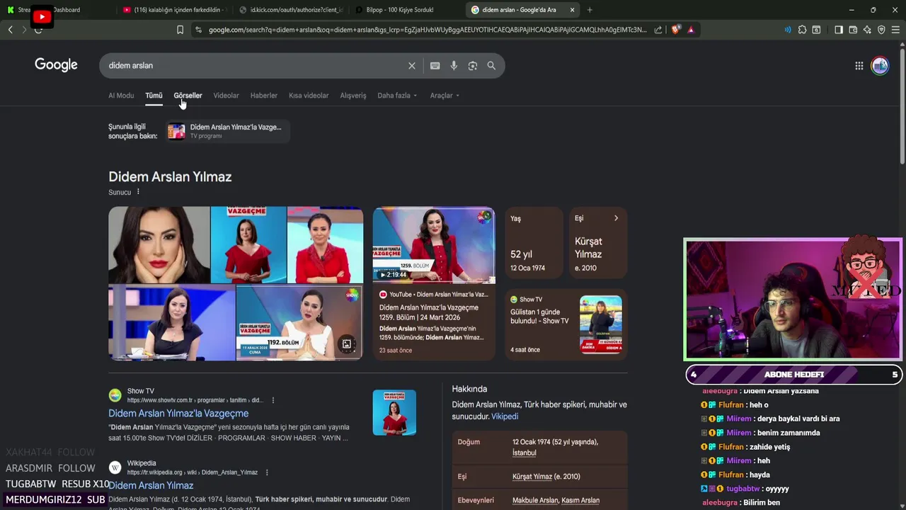Expand the 'Daha fazla' dropdown

point(397,96)
